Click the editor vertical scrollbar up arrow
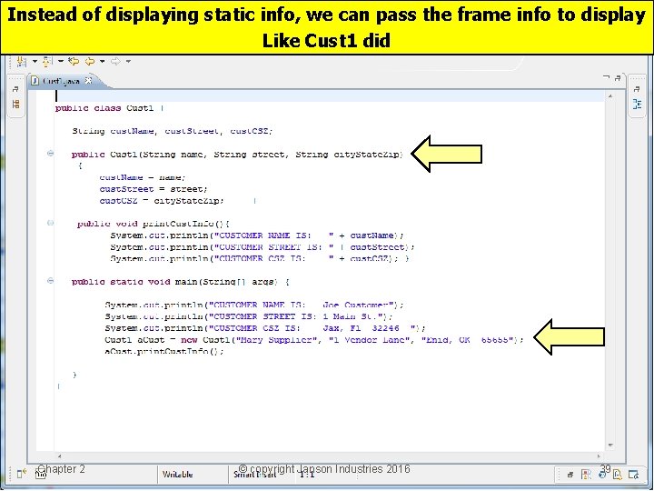Viewport: 654px width, 491px height. tap(610, 96)
